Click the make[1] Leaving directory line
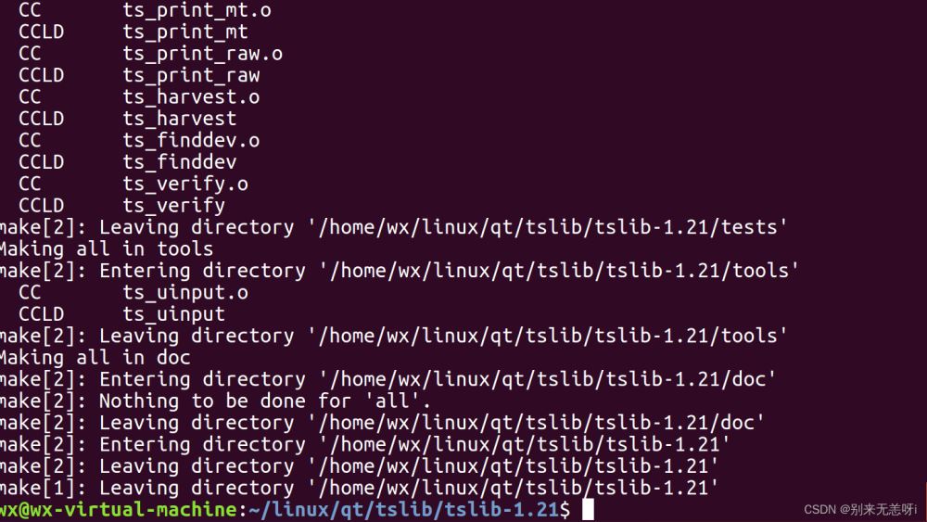The width and height of the screenshot is (927, 522). (362, 488)
